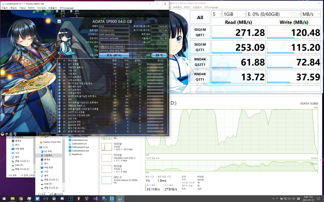Click the status circle for SMART attribute 05
The width and height of the screenshot is (324, 202).
point(60,67)
